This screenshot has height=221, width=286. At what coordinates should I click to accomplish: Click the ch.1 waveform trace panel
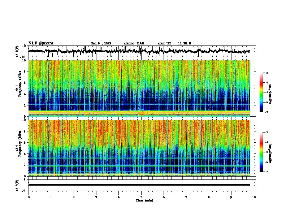pyautogui.click(x=141, y=51)
